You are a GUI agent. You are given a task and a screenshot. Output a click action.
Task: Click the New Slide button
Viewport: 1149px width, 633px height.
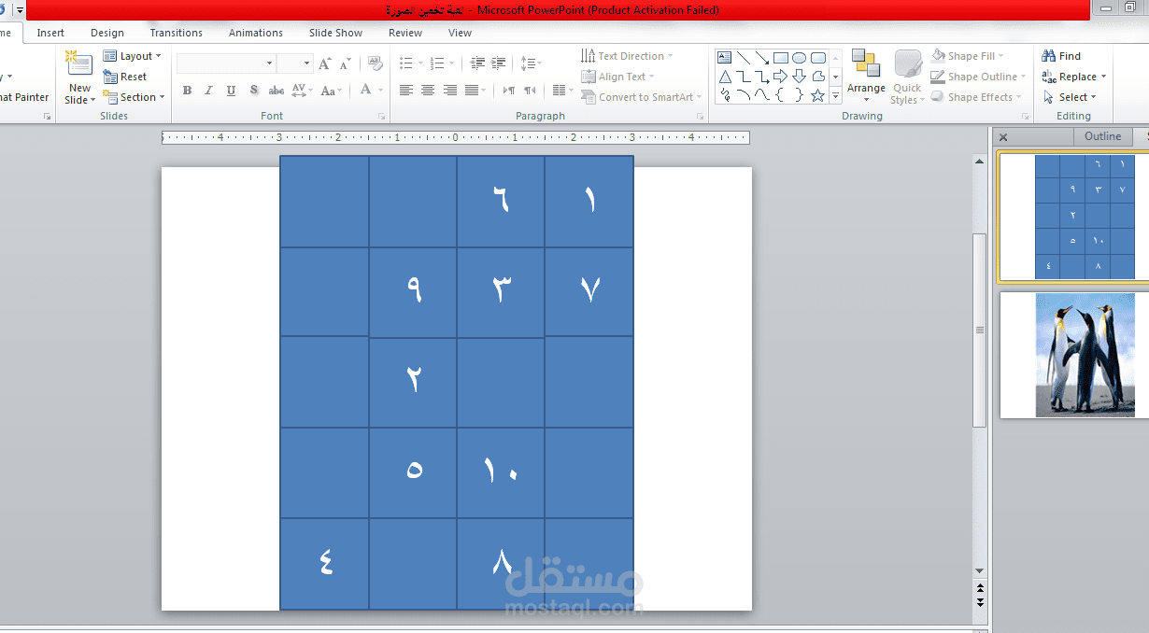pyautogui.click(x=79, y=77)
